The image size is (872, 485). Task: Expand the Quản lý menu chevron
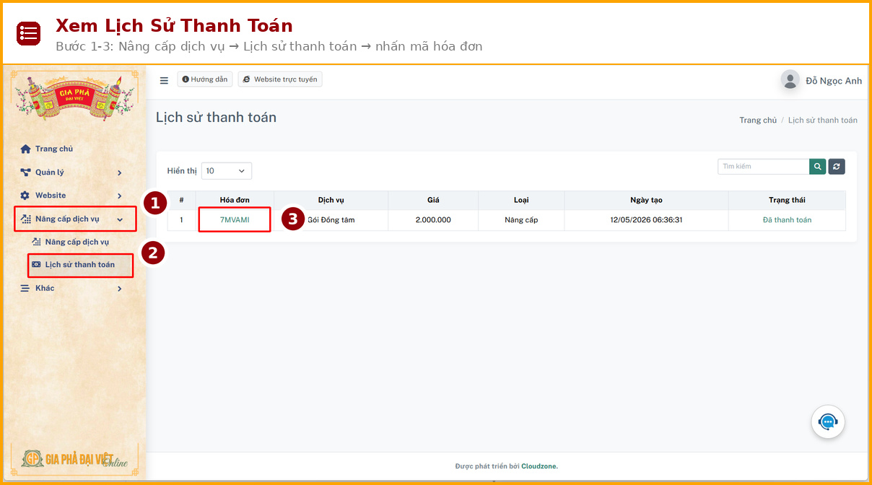(120, 172)
